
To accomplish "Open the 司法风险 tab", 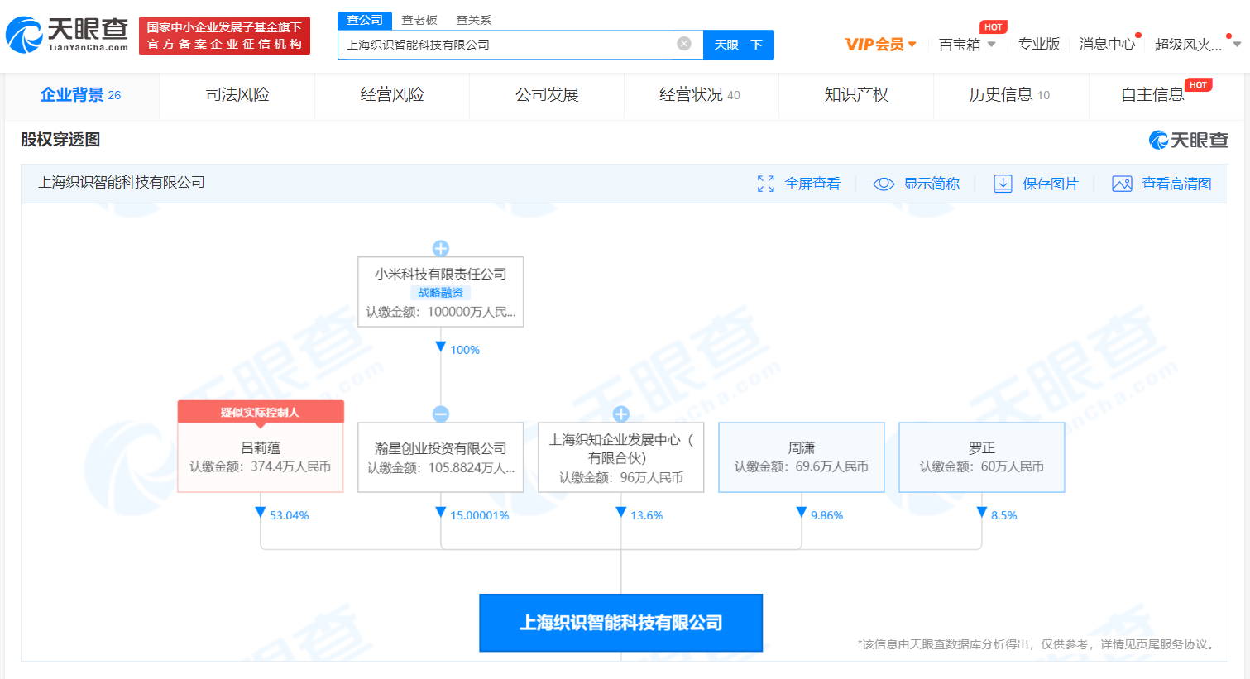I will 237,95.
